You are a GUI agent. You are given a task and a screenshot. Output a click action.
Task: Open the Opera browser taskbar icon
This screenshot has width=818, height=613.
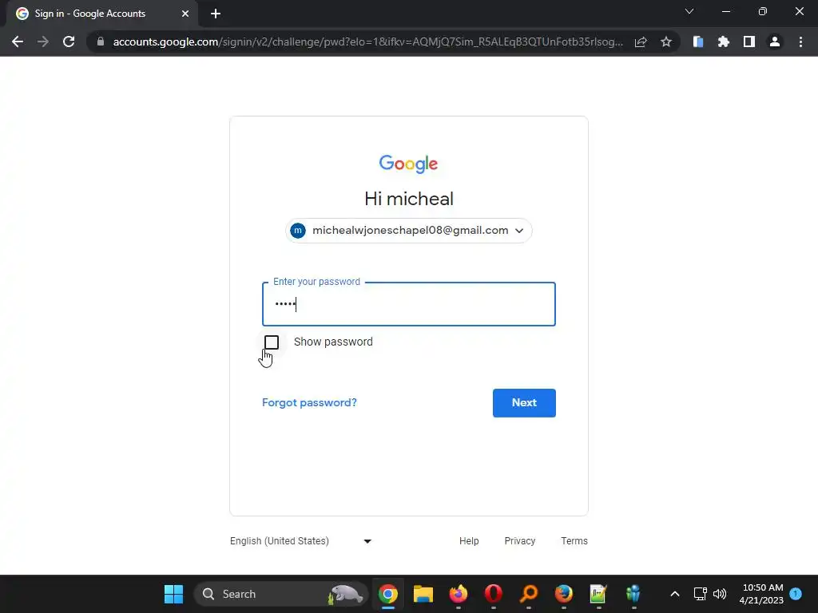tap(493, 594)
